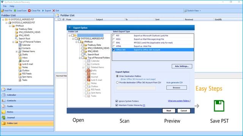Open the [?] link beside Maintain Folder Hierarchy
Screen dimensions: 243x136
pos(144,105)
